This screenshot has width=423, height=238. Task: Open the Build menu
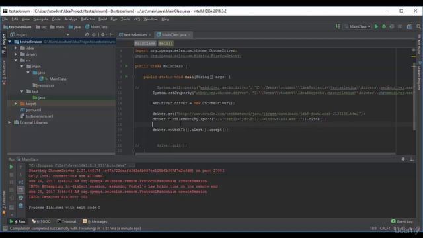102,19
